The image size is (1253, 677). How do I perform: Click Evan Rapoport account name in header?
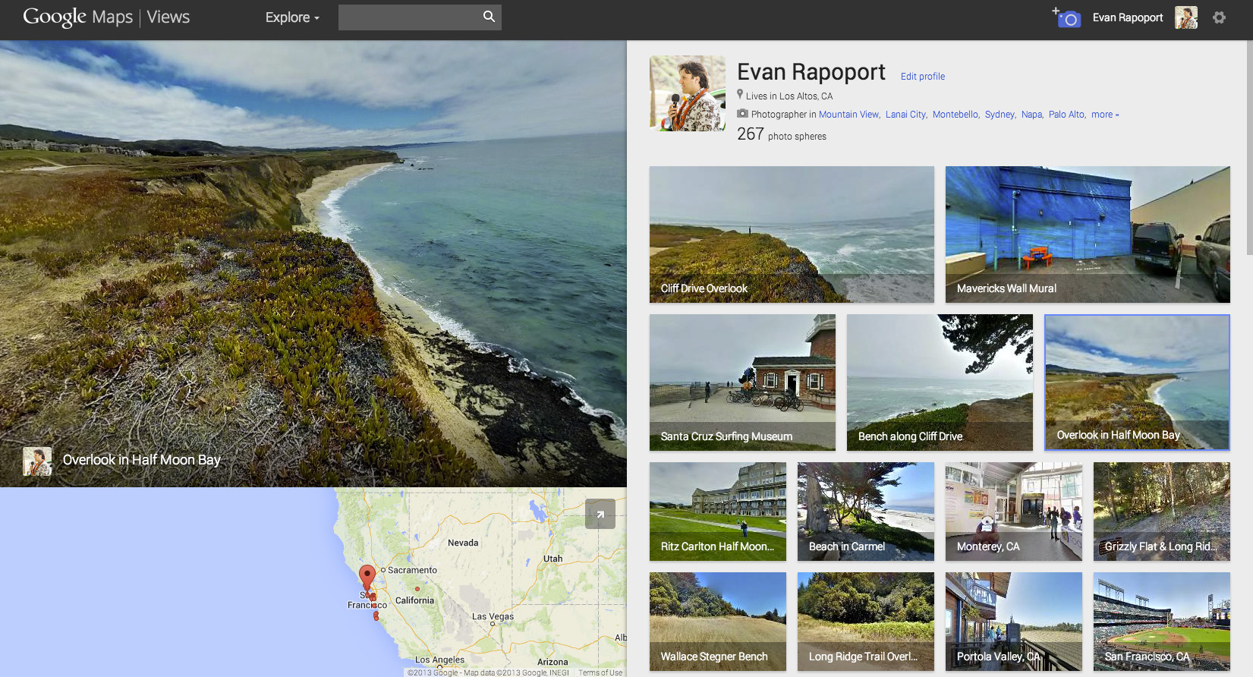click(x=1127, y=17)
